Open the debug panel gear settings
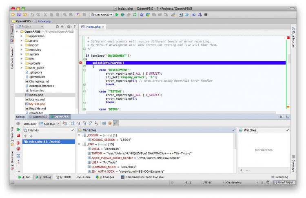This screenshot has width=306, height=198. point(281,117)
